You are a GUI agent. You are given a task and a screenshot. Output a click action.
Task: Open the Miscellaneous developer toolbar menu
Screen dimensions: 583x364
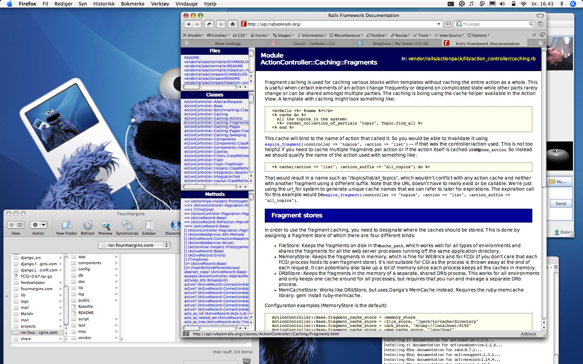click(x=346, y=35)
